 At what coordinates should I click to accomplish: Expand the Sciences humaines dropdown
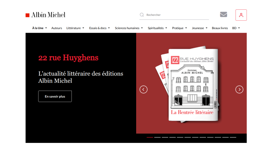[x=129, y=28]
